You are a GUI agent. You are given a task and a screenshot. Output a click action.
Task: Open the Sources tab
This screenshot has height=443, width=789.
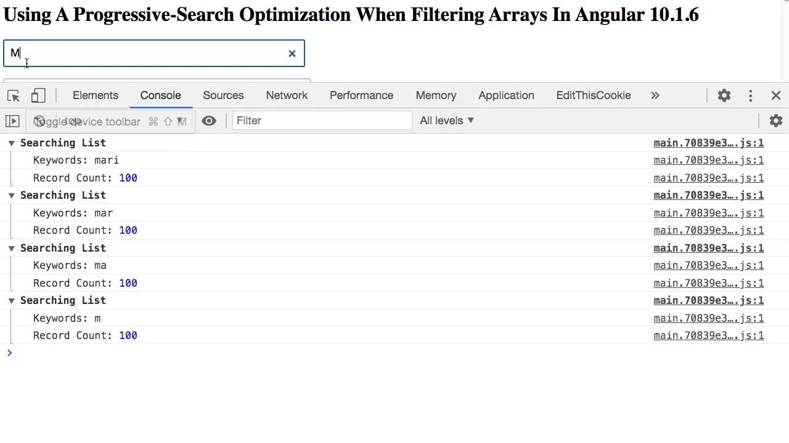223,95
